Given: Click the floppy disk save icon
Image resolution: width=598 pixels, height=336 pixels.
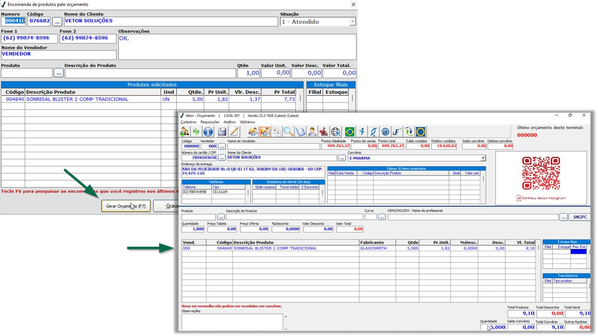Looking at the screenshot, I should [222, 132].
